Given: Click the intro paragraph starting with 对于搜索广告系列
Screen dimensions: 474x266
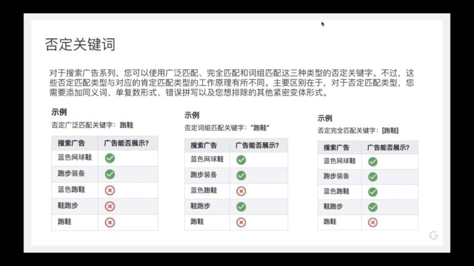Looking at the screenshot, I should 231,83.
